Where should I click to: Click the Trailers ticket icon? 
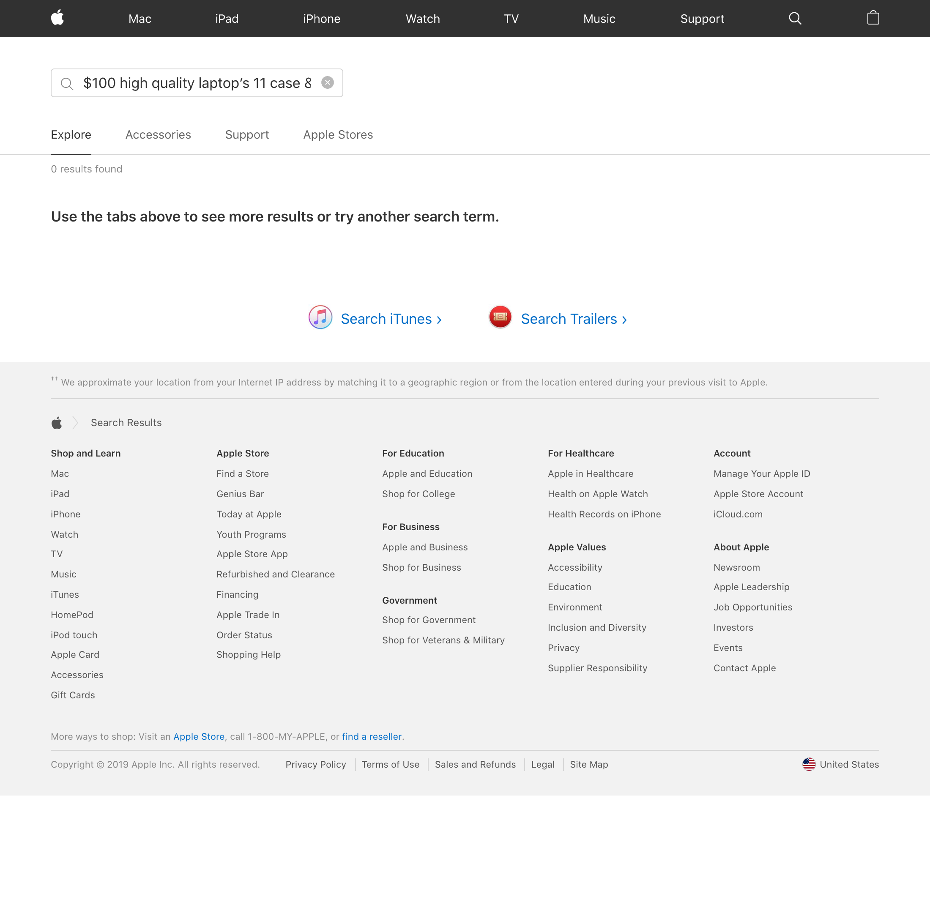(500, 317)
